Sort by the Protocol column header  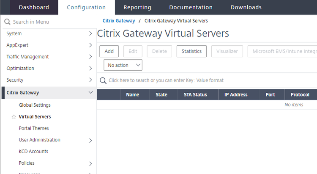point(300,94)
